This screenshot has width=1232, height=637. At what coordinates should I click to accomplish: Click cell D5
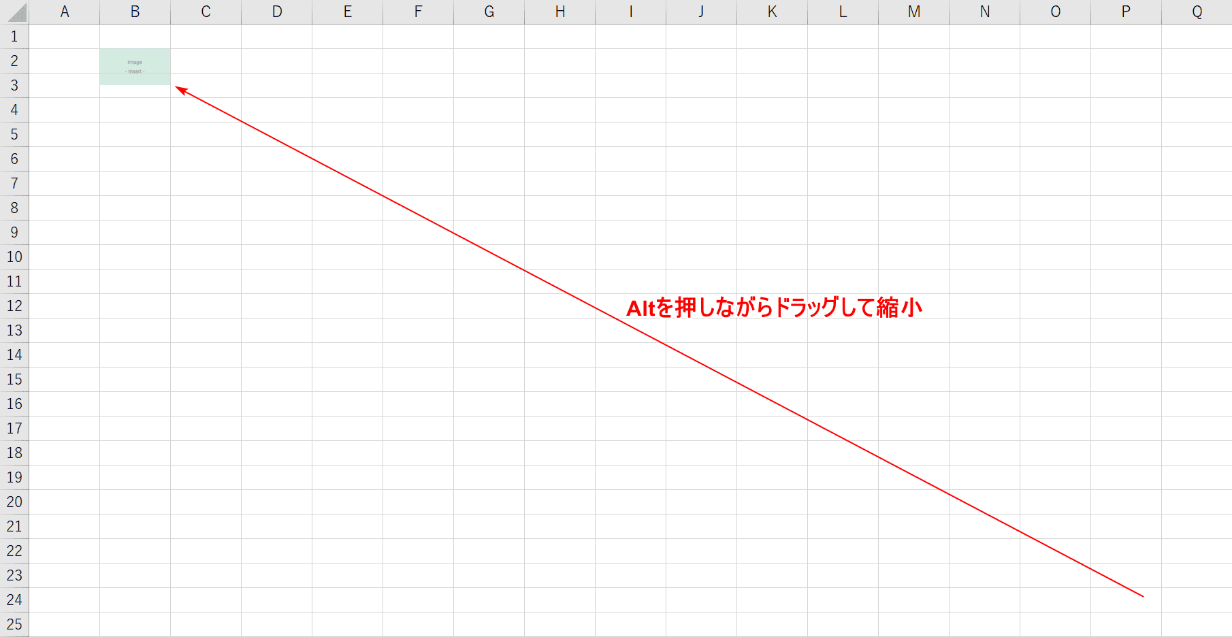276,135
